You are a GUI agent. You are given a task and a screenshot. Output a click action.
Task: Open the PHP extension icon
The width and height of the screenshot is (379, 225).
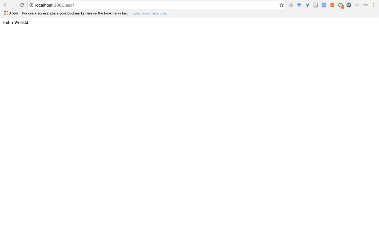click(365, 5)
